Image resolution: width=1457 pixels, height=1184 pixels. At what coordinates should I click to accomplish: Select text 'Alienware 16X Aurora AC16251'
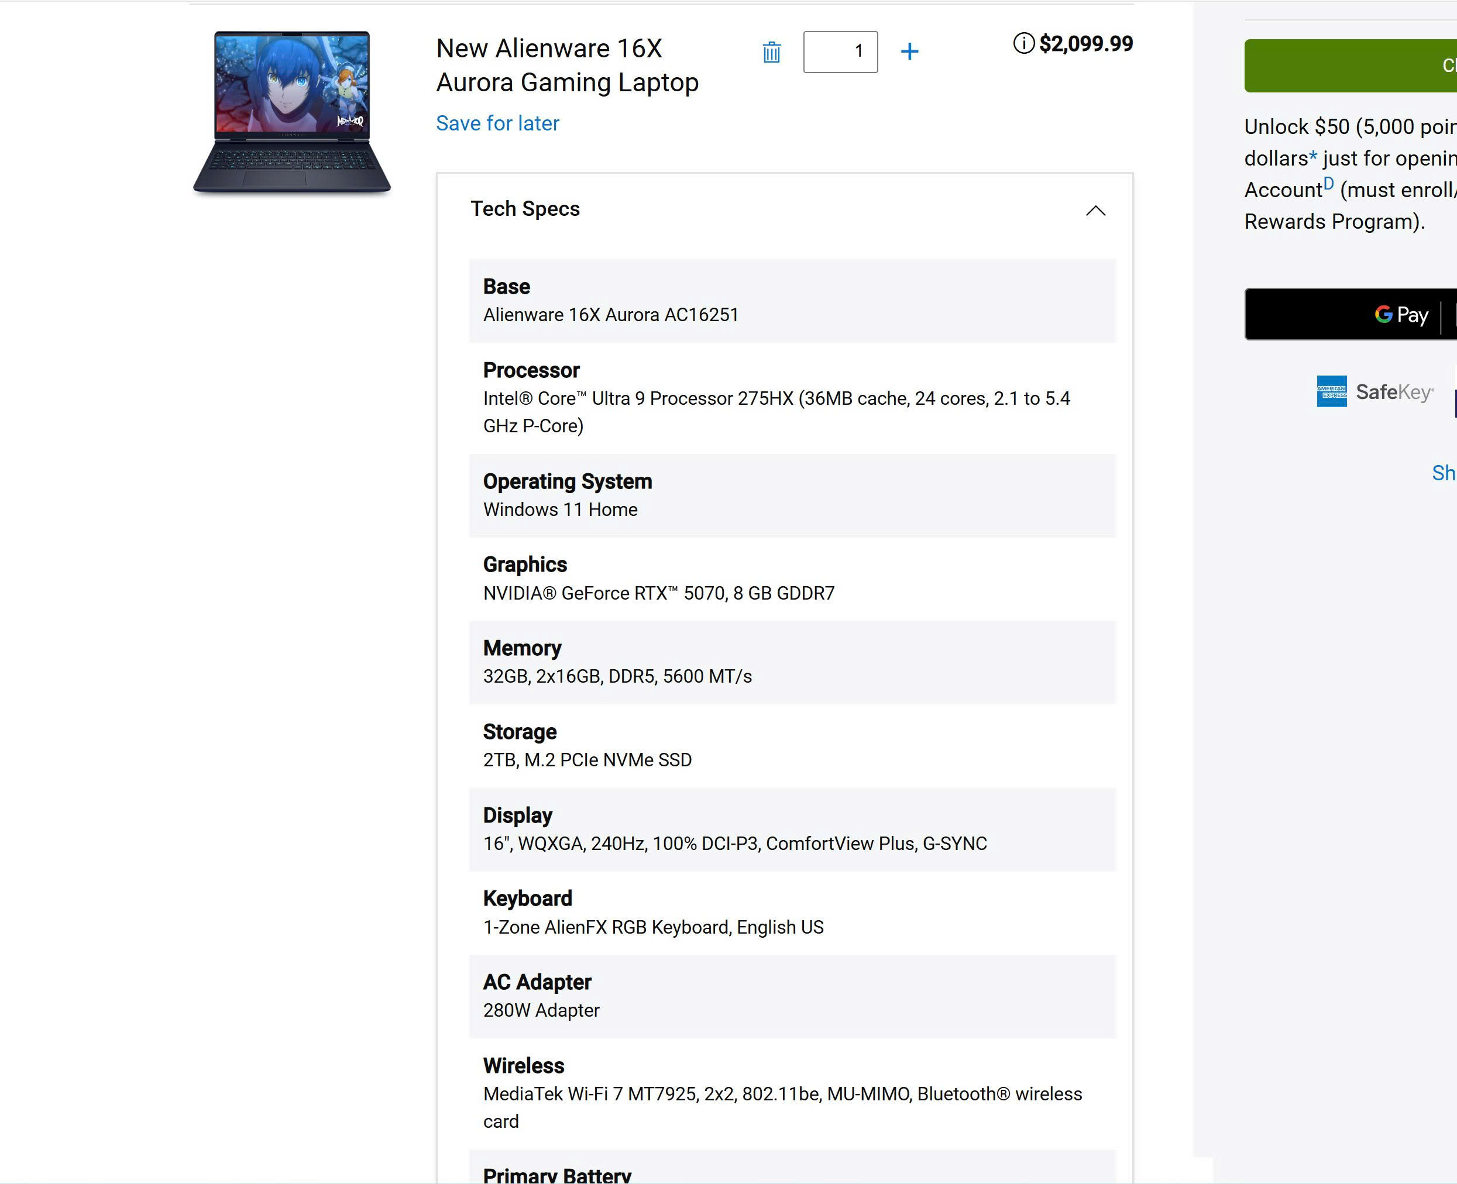(610, 315)
